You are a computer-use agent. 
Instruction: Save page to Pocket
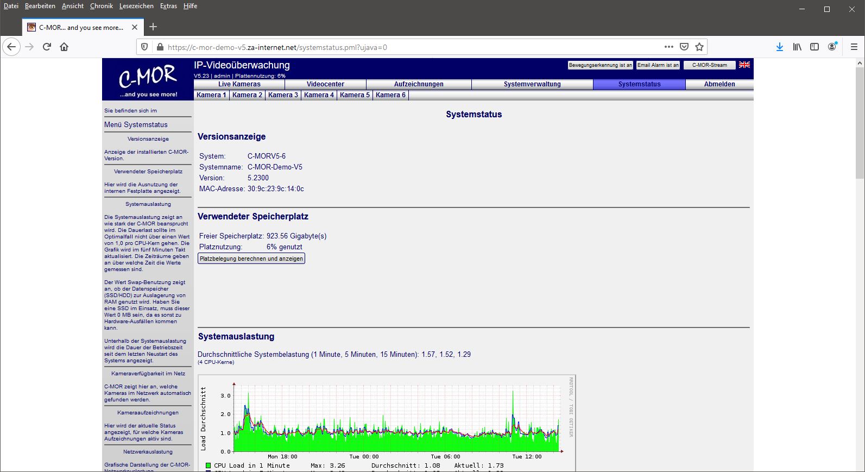tap(684, 47)
